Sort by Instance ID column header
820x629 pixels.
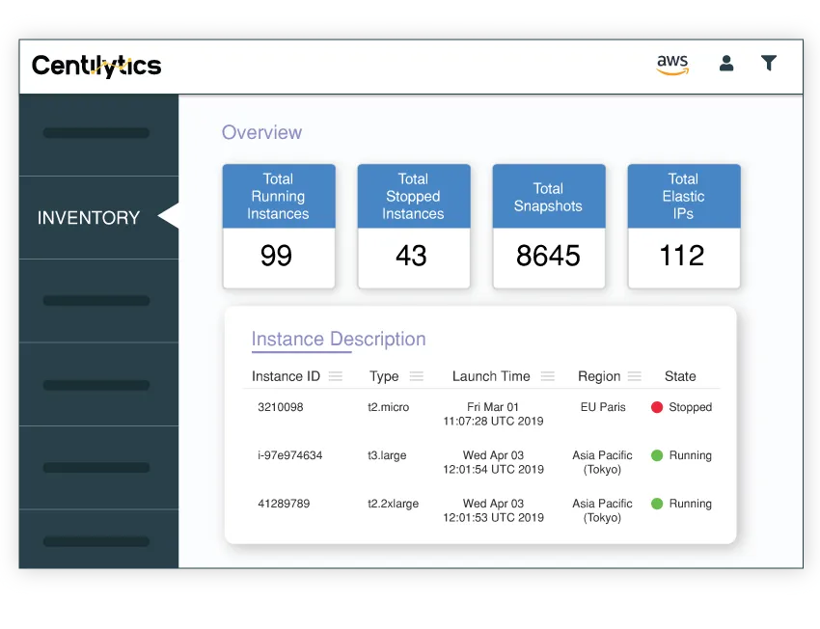pos(286,376)
